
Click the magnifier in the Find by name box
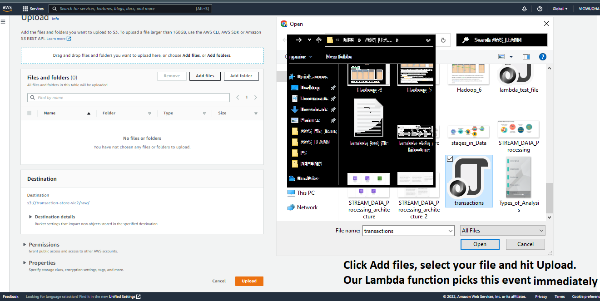click(32, 98)
